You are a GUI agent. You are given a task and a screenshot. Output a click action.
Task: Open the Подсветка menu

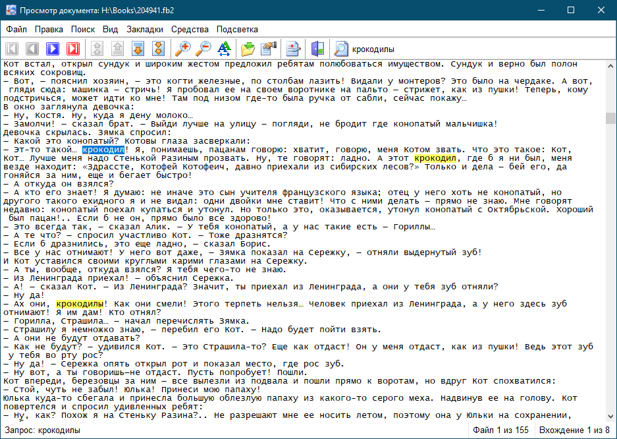pos(237,29)
